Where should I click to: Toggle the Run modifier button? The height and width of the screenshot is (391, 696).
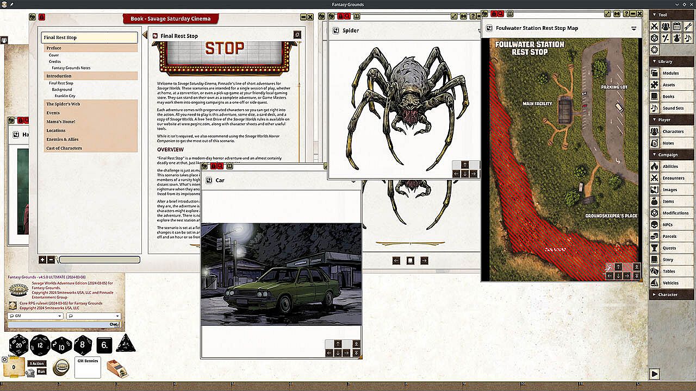coord(41,371)
